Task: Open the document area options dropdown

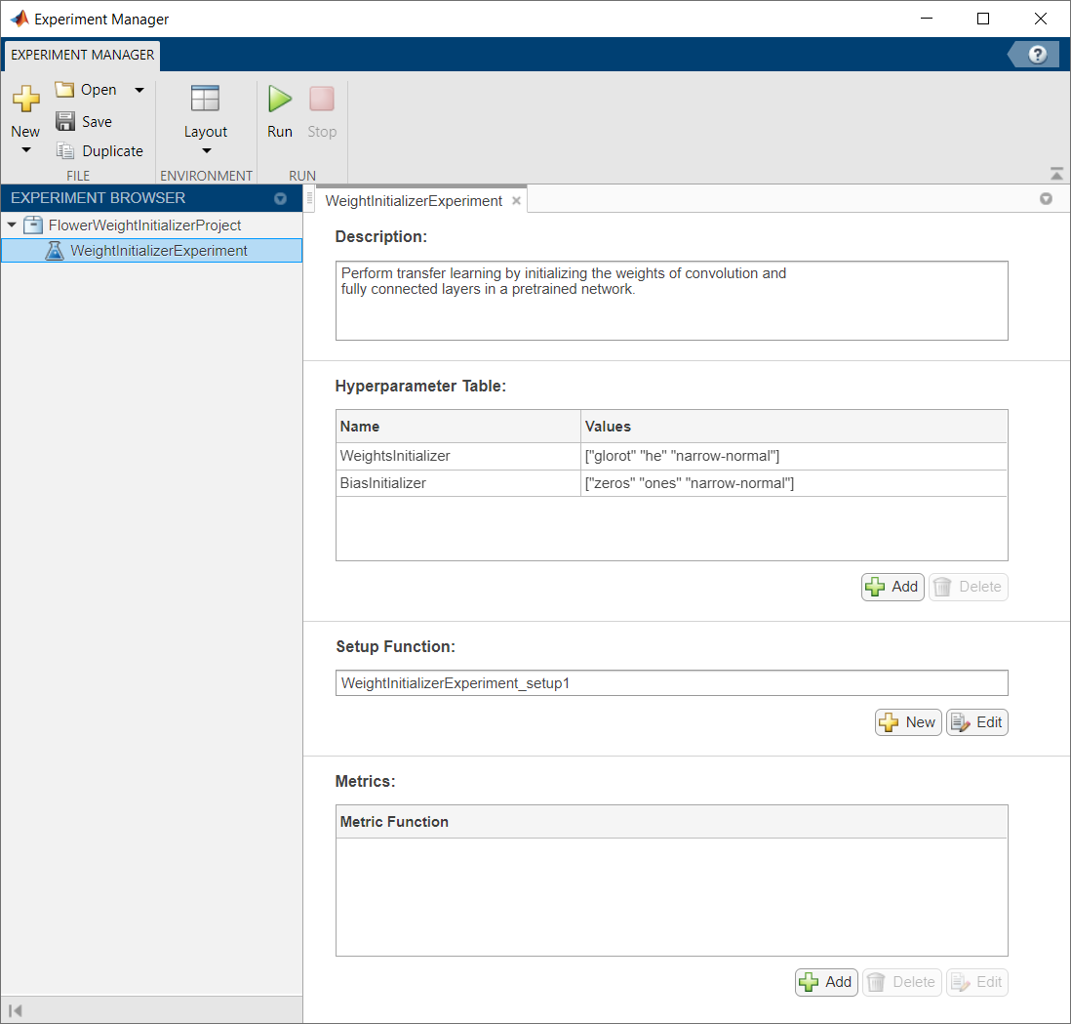Action: coord(1046,198)
